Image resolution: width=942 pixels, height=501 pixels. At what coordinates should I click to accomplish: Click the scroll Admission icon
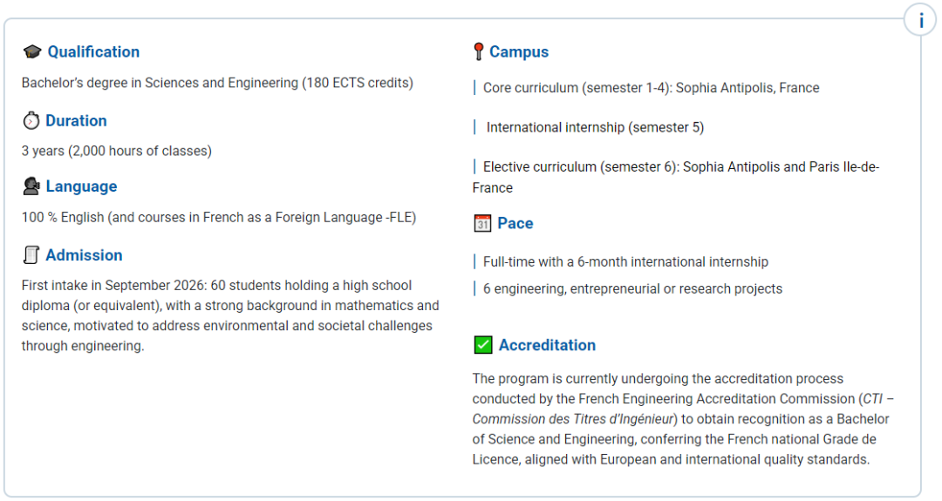coord(31,255)
